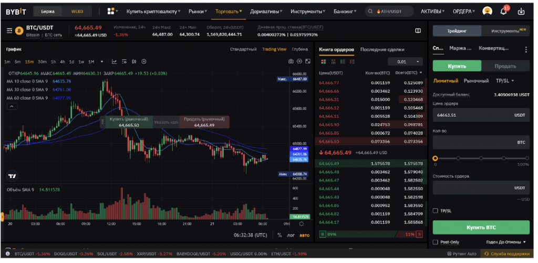
Task: Switch to the Продать (Sell) side
Action: click(505, 66)
